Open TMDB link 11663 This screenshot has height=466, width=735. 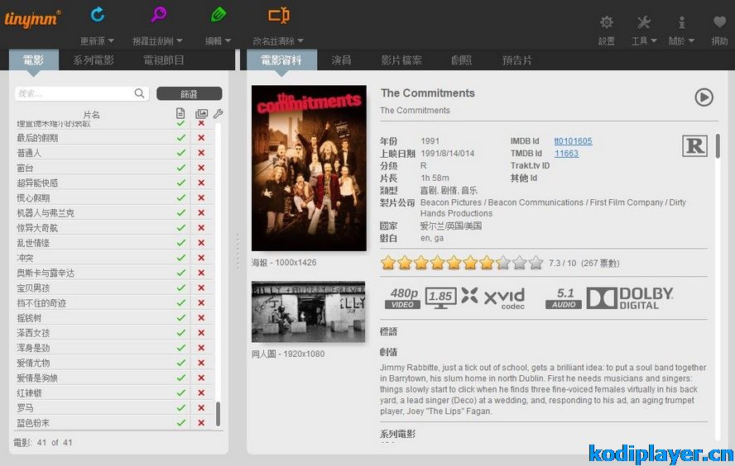coord(566,153)
